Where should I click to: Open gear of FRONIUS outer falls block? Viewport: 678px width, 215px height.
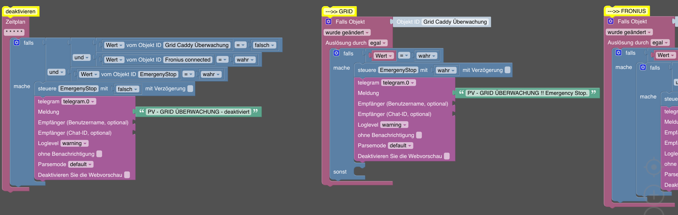(x=619, y=52)
